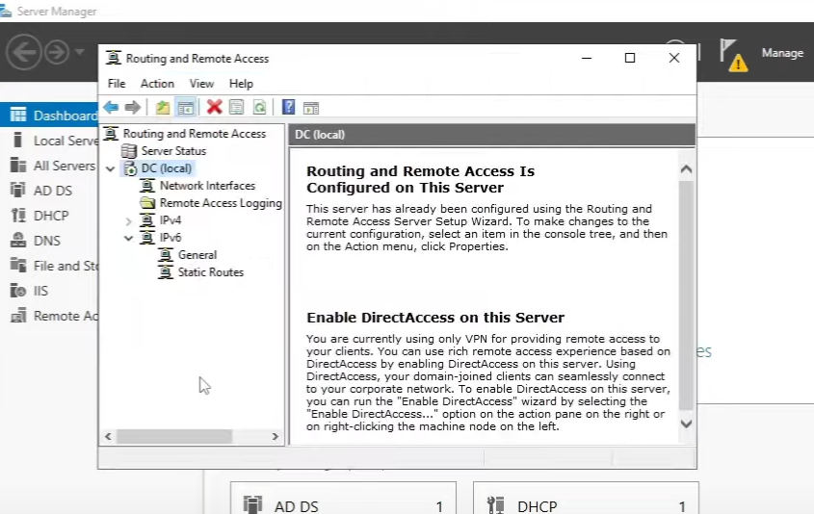Viewport: 814px width, 514px height.
Task: Click the red Delete X toolbar icon
Action: point(215,107)
